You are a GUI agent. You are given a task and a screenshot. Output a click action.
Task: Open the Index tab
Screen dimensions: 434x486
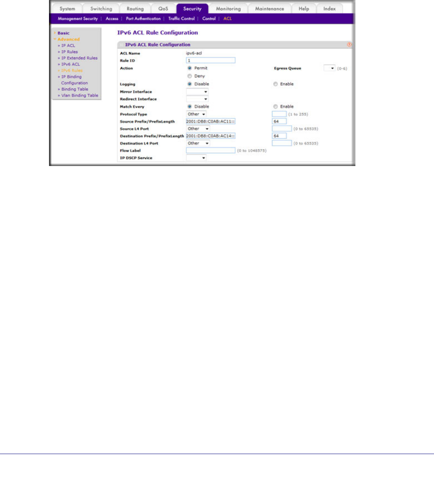point(329,9)
